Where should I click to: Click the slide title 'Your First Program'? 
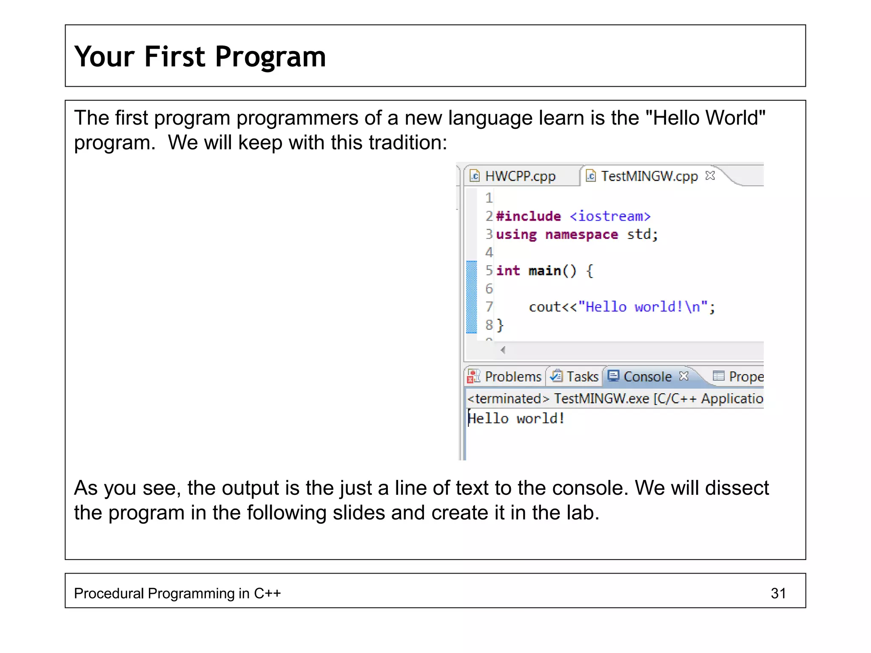200,57
